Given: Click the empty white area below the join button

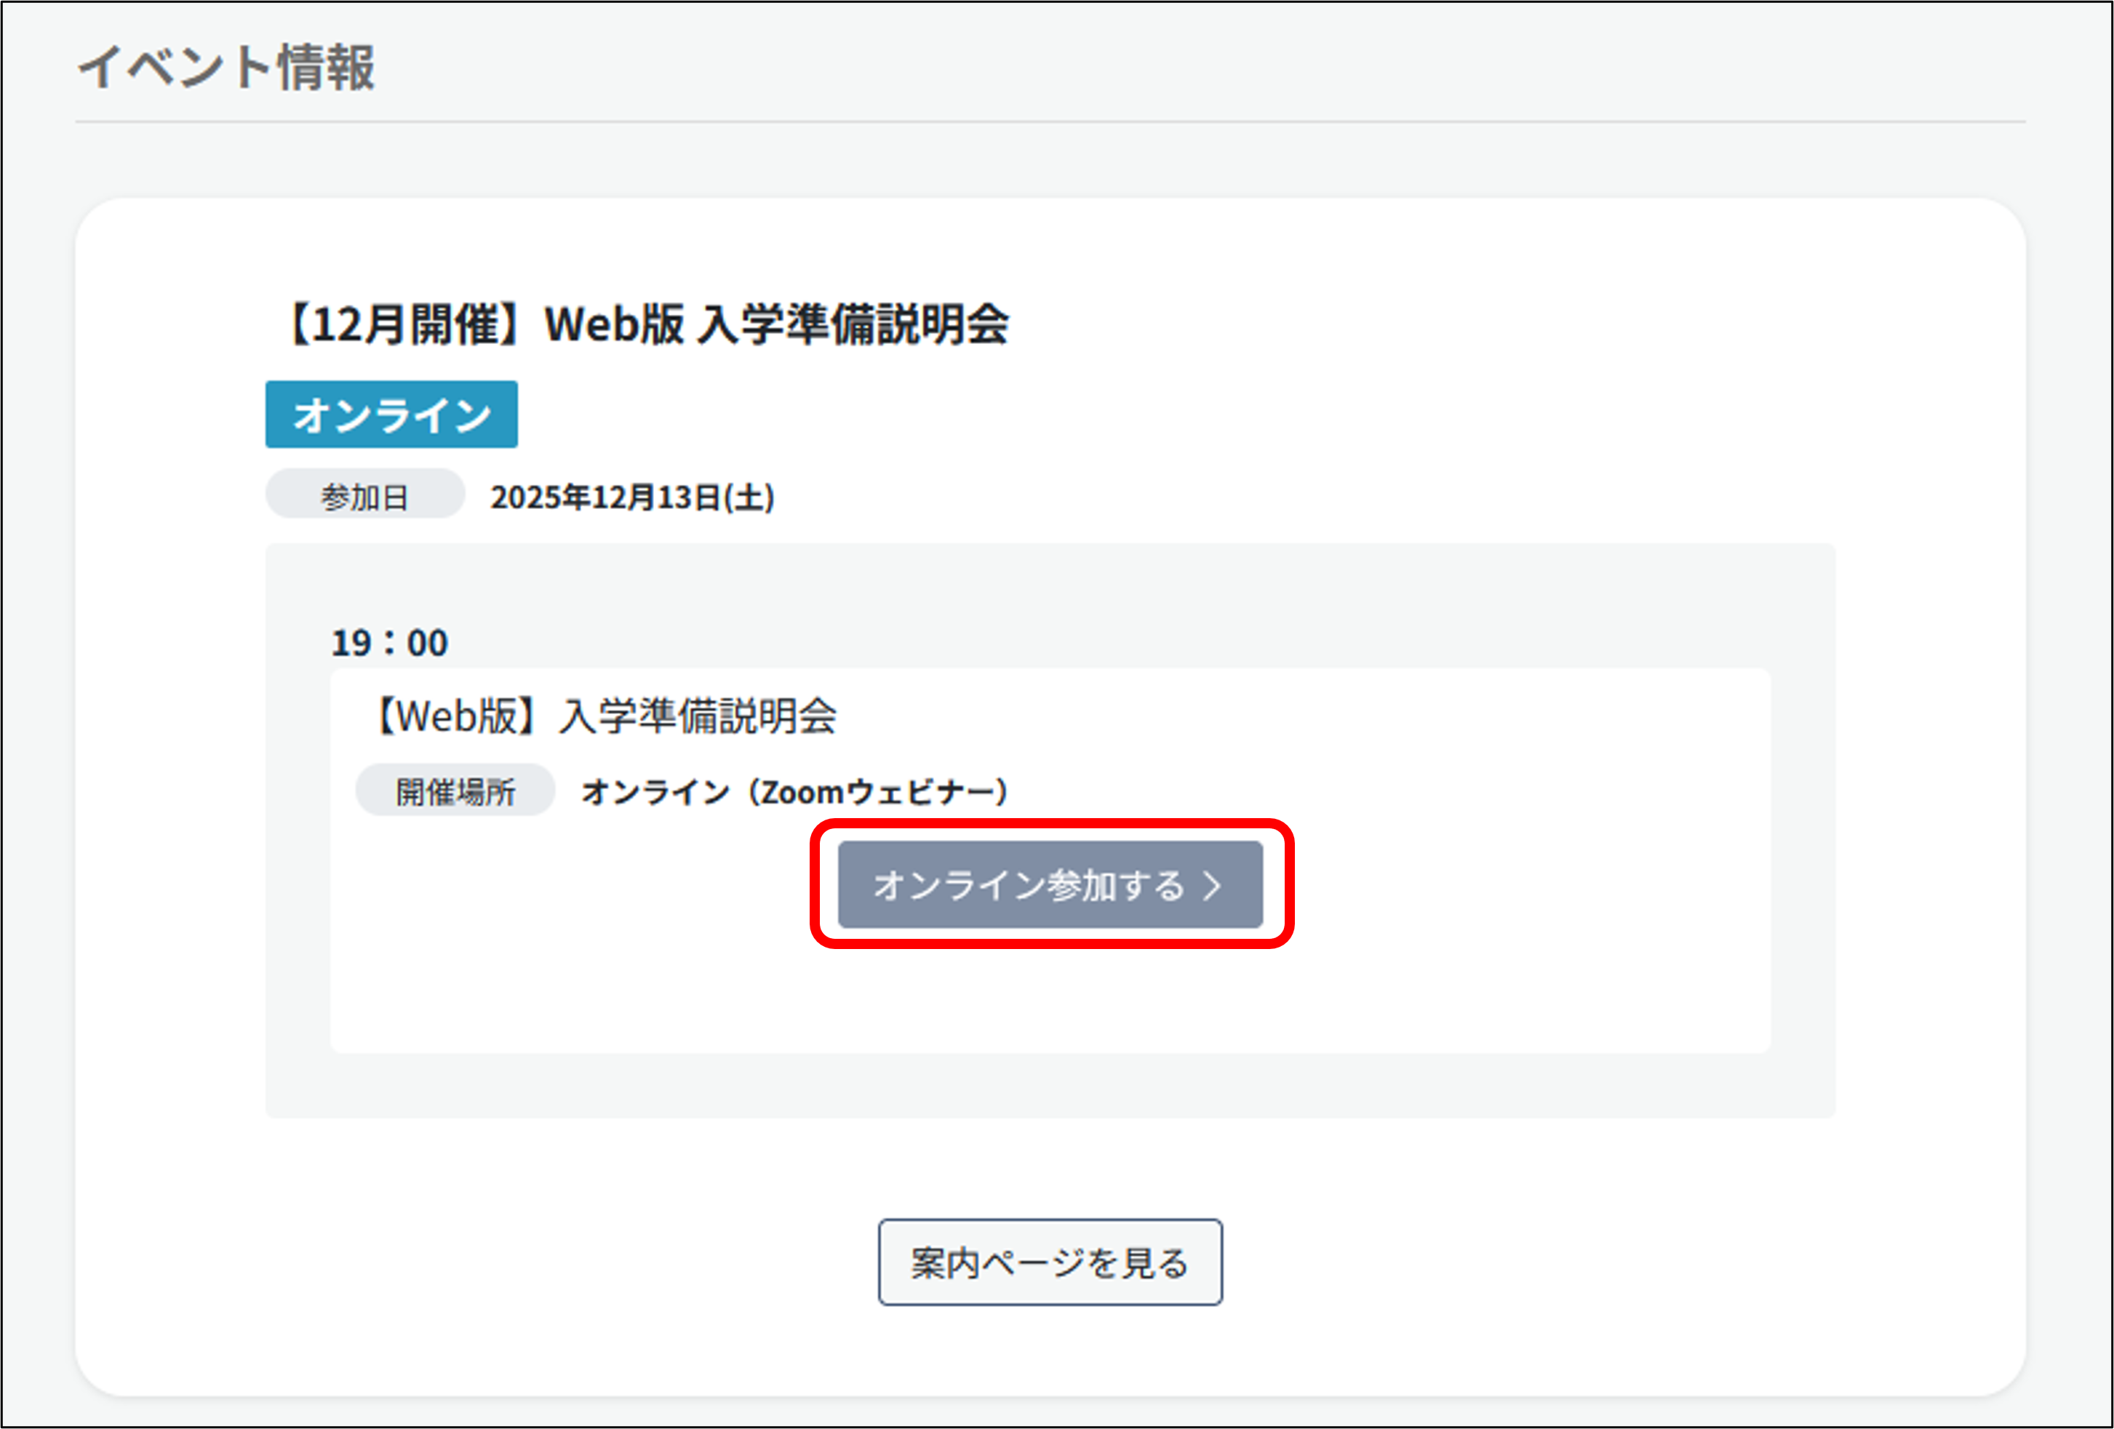Looking at the screenshot, I should (x=1050, y=1001).
